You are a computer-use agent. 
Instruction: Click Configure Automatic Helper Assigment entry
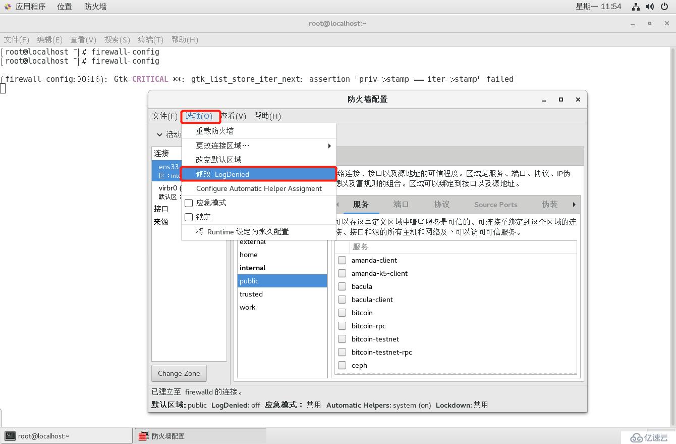[259, 188]
